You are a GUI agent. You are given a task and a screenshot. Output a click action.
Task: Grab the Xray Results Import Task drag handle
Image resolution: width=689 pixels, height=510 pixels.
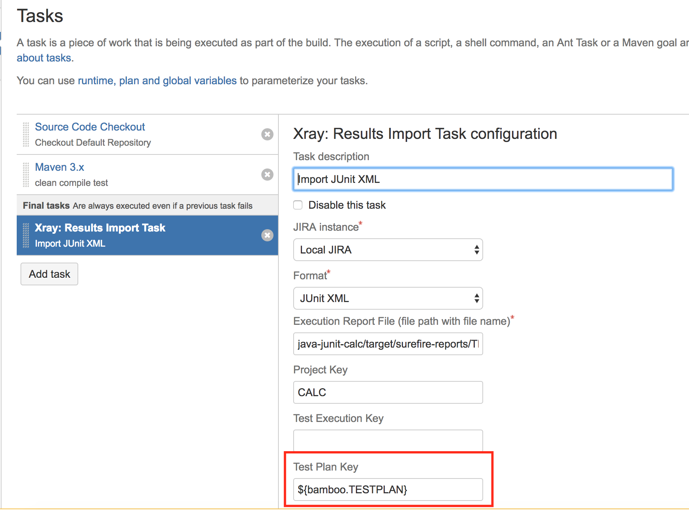click(26, 235)
